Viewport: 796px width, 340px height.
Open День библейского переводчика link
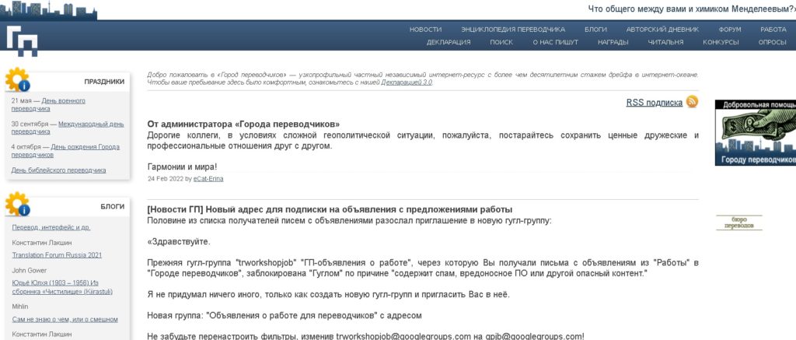coord(58,170)
